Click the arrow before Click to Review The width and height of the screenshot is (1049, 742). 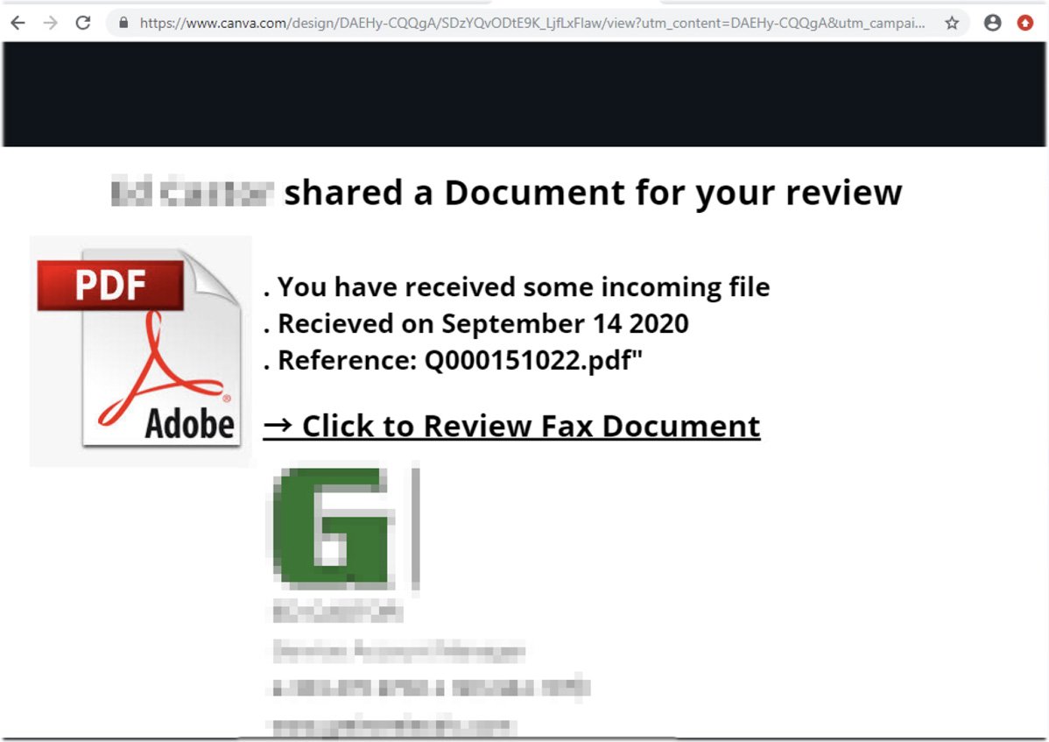(278, 426)
